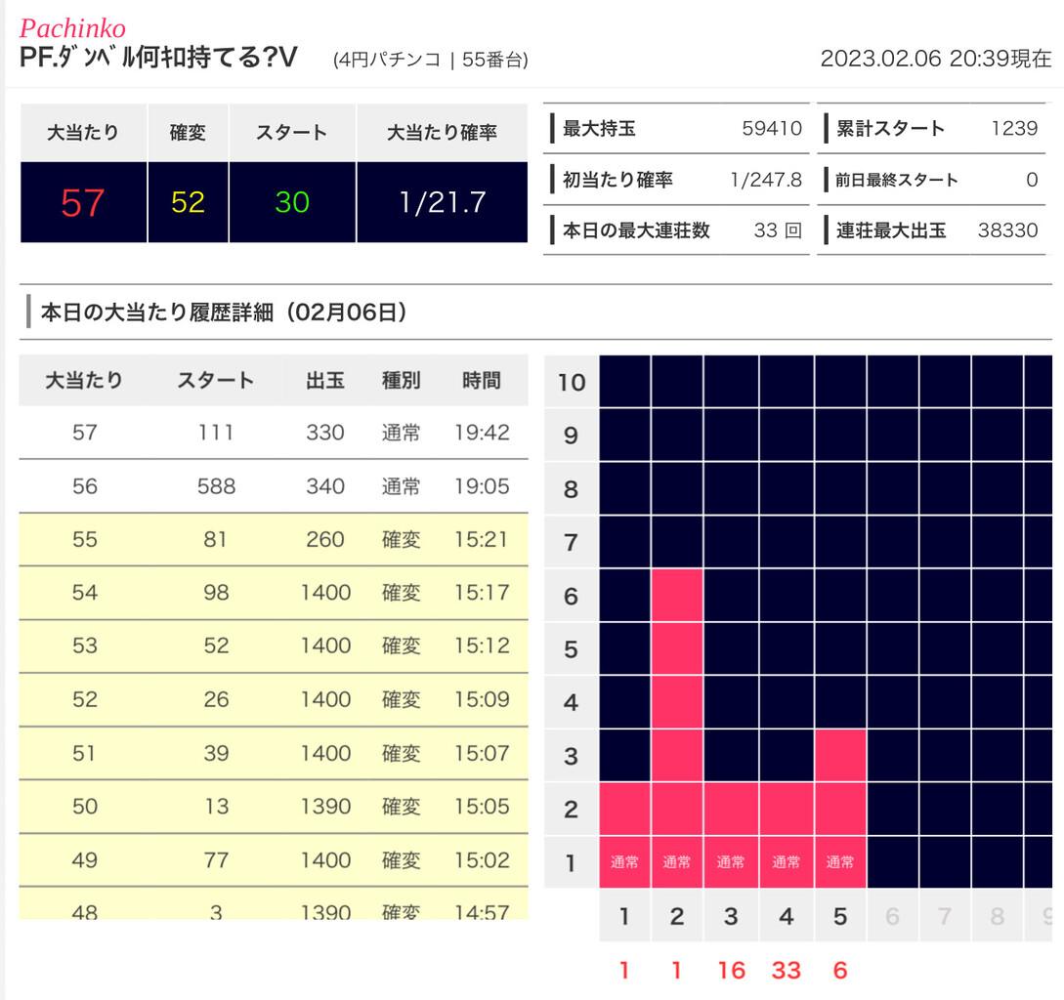Click chart x-axis number 3
The width and height of the screenshot is (1064, 1000).
tap(731, 917)
